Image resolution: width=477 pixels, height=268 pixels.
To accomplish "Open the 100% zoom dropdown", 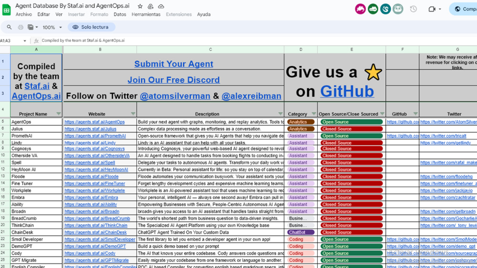I will tap(52, 27).
